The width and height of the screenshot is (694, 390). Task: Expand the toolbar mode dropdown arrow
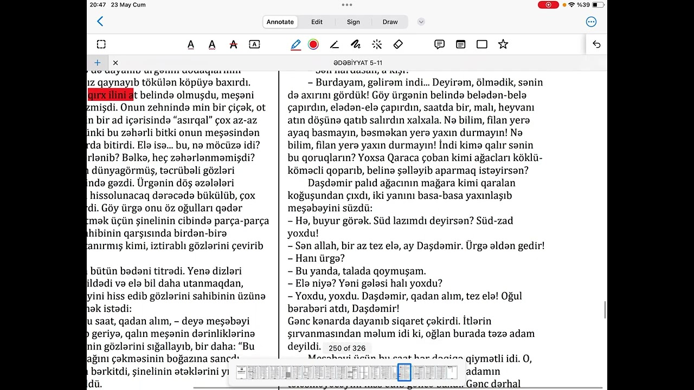[421, 22]
